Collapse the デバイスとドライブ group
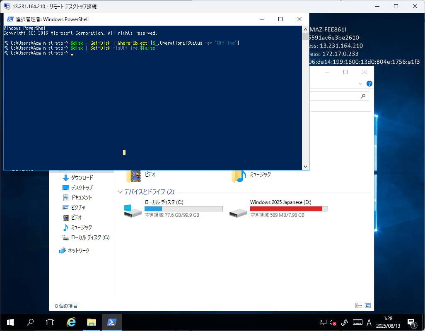This screenshot has height=331, width=425. pos(120,192)
